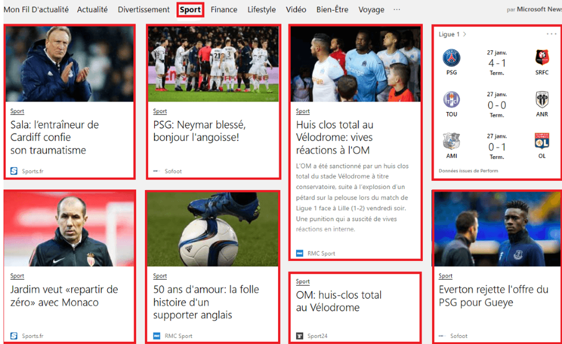This screenshot has width=562, height=344.
Task: Click Sport label on OM: huis-clos card
Action: (303, 281)
